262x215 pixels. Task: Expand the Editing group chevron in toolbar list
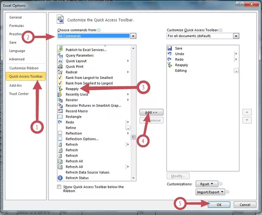236,71
